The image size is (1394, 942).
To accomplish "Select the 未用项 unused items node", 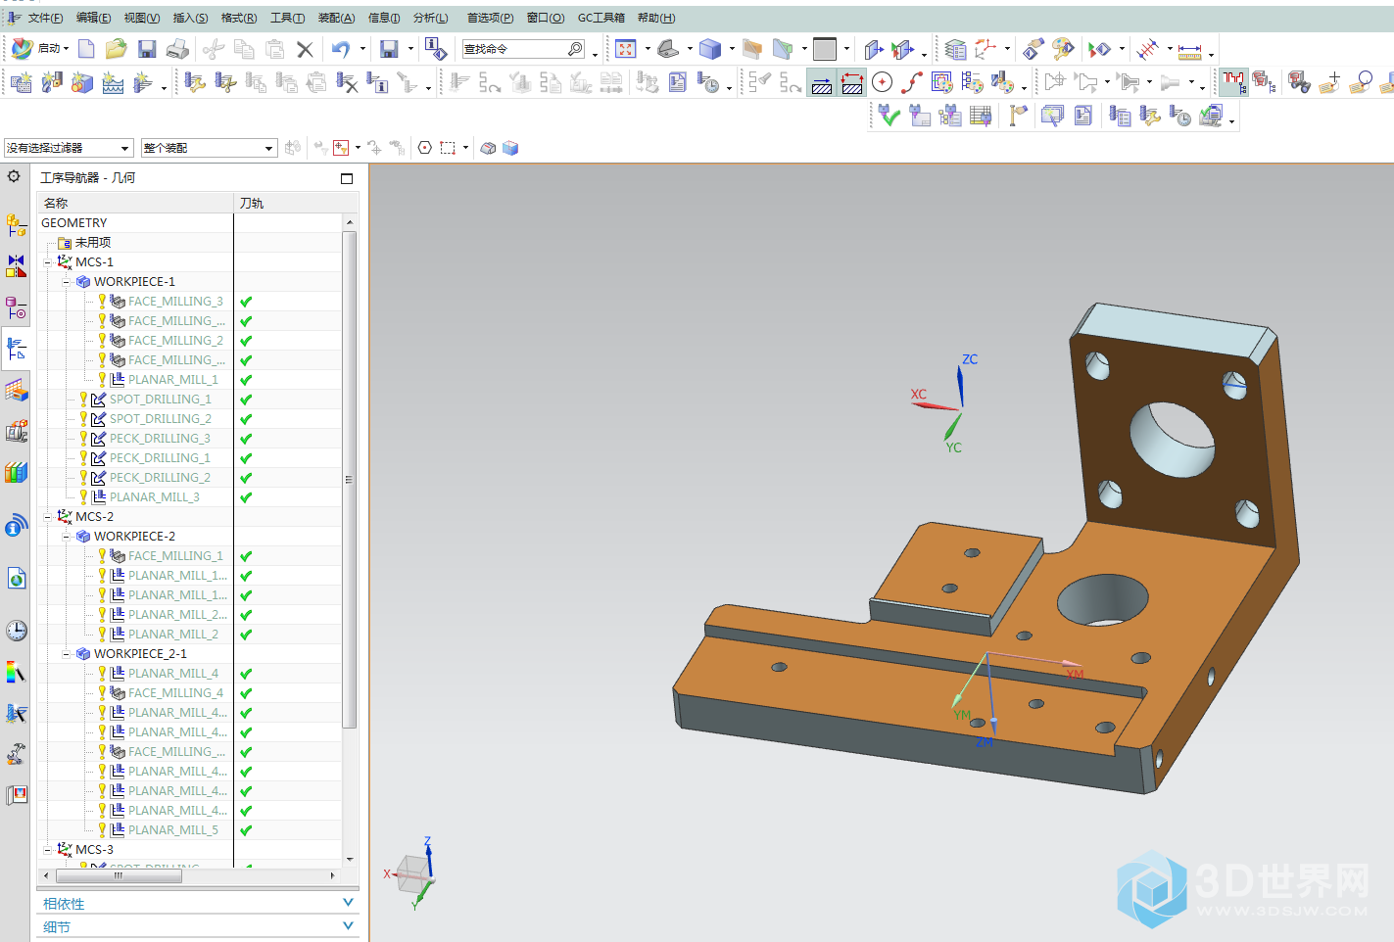I will pyautogui.click(x=93, y=243).
